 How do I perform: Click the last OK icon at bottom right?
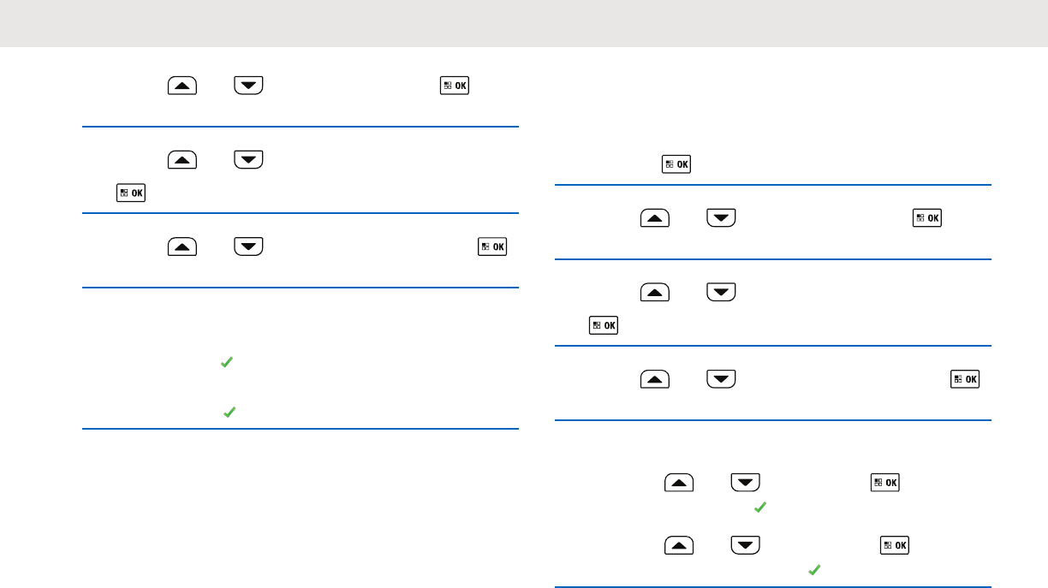pos(896,544)
